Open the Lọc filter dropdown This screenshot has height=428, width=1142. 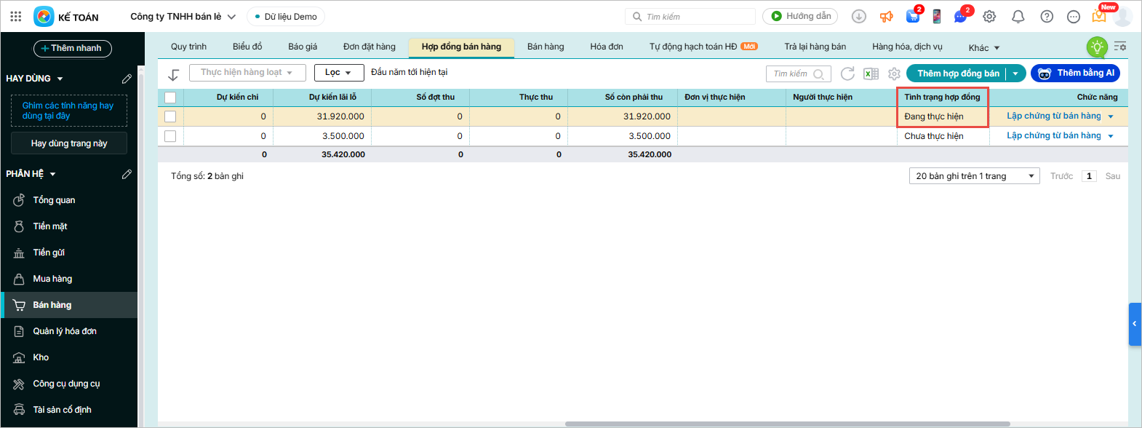tap(338, 73)
